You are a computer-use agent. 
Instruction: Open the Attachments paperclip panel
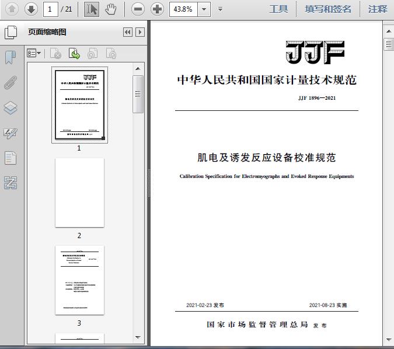pyautogui.click(x=11, y=82)
